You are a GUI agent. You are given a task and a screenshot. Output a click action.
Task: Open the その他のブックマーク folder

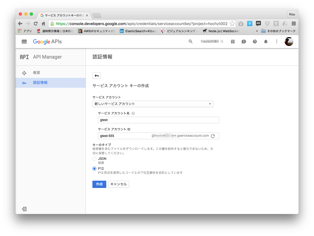click(278, 31)
